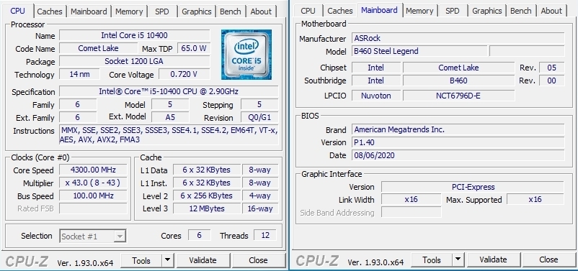
Task: Click the Bus Speed value 100.00 MHz
Action: click(x=93, y=196)
